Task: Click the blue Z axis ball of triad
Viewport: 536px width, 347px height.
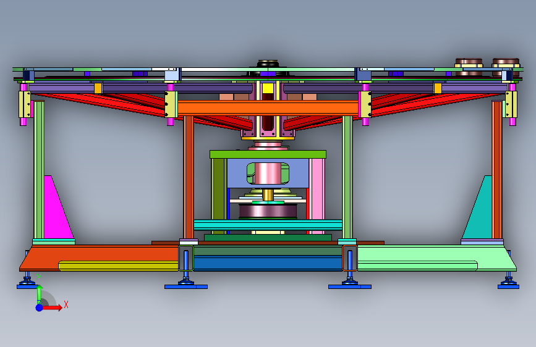Action: click(40, 307)
